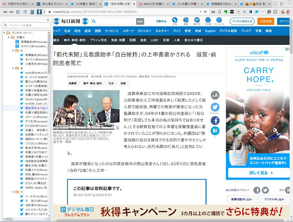Open the browser menu list icon
The image size is (293, 222).
point(282,4)
